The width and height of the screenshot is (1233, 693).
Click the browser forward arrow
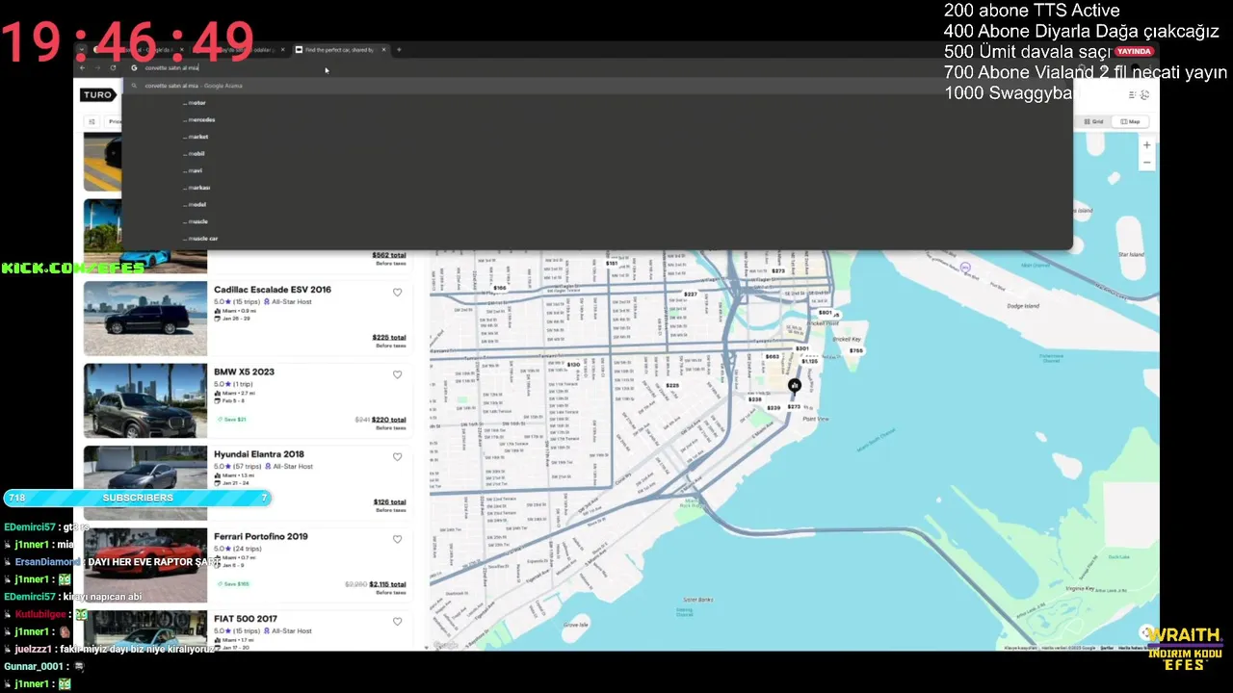point(96,68)
